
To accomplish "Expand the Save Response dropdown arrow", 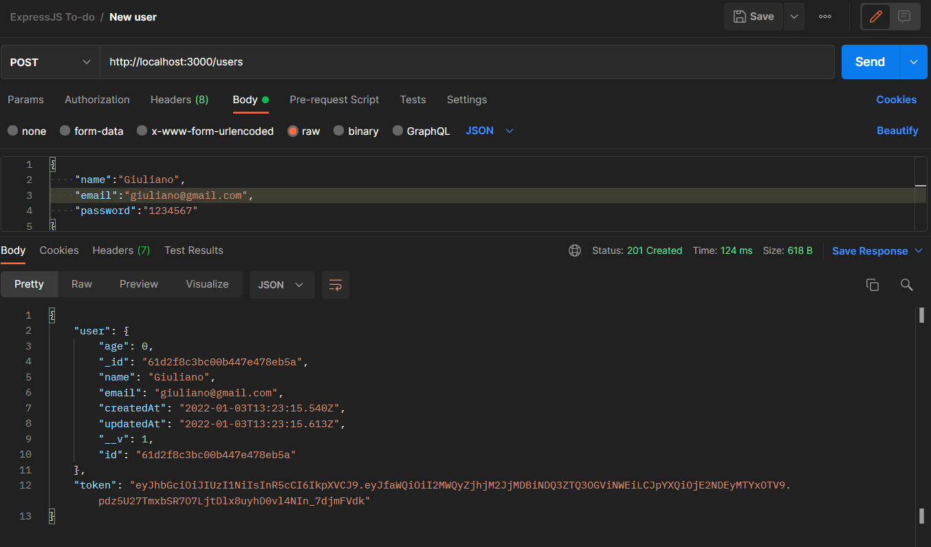I will point(919,251).
